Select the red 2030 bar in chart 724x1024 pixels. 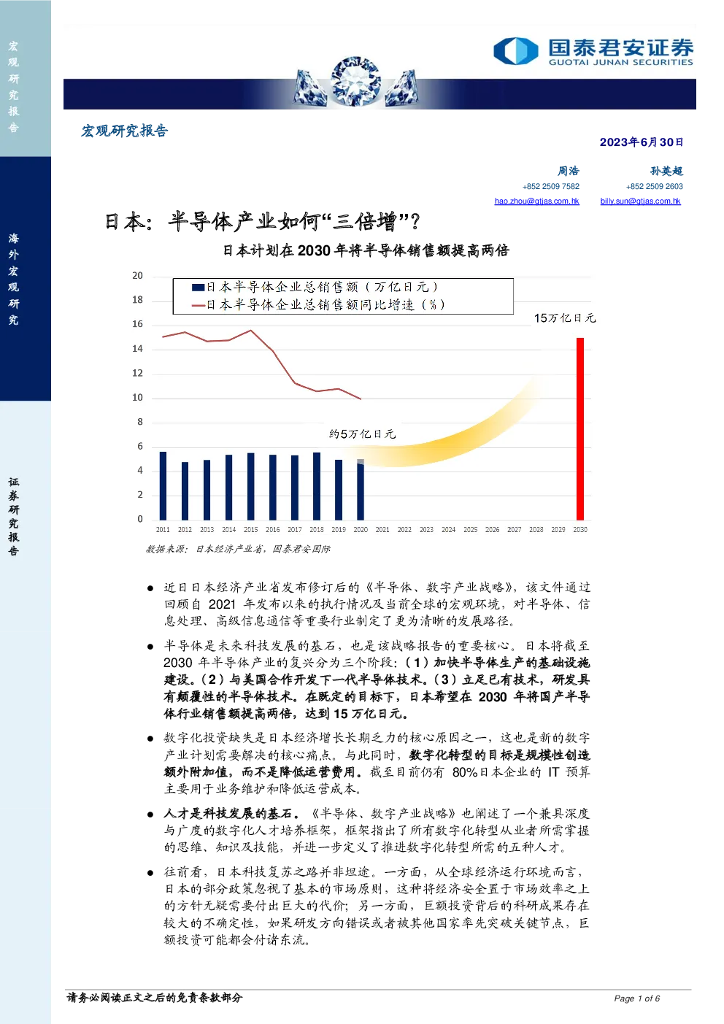(x=580, y=428)
